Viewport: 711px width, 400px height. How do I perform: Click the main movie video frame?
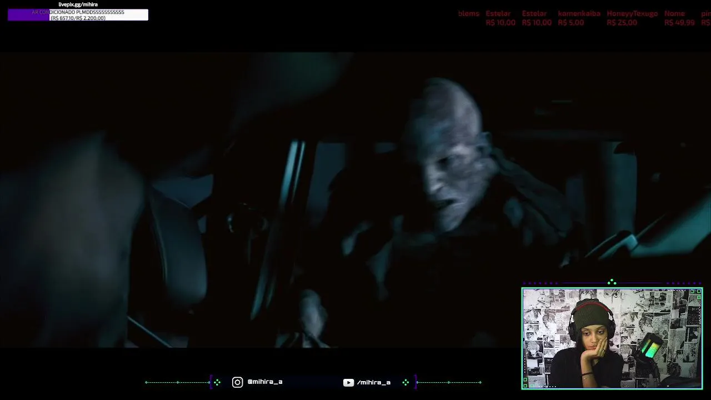tap(355, 200)
